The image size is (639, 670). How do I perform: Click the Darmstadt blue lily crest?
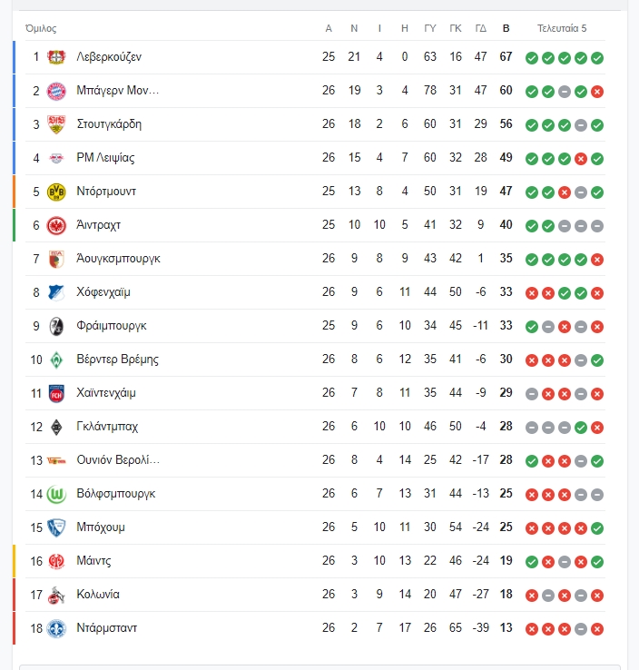[56, 628]
